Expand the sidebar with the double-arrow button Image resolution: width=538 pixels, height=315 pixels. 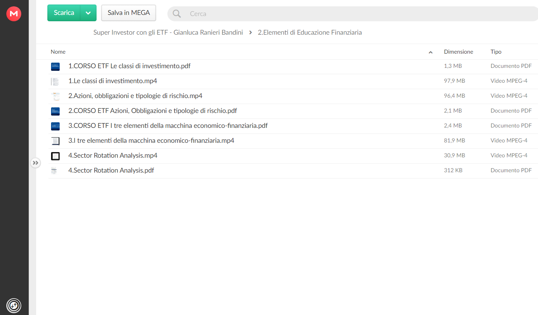pos(35,163)
